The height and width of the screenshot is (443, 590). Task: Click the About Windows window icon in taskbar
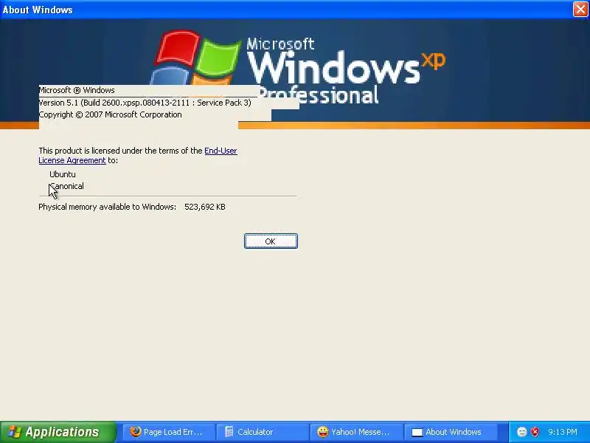tap(417, 432)
